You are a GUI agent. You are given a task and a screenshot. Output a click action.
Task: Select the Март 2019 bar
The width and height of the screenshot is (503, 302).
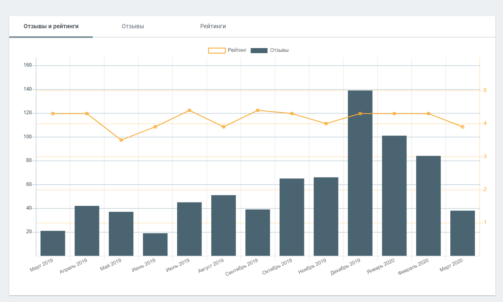(x=53, y=243)
